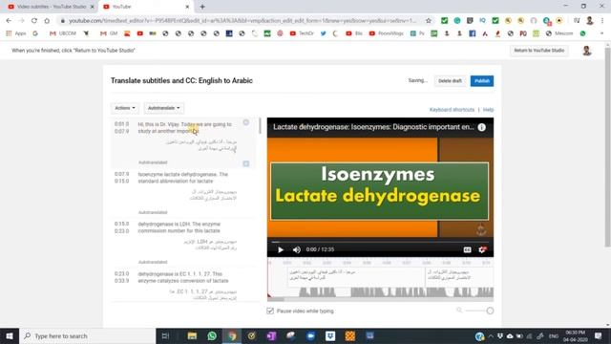Screen dimensions: 611x344
Task: Switch to Video subtitles YouTube Studio tab
Action: click(51, 7)
